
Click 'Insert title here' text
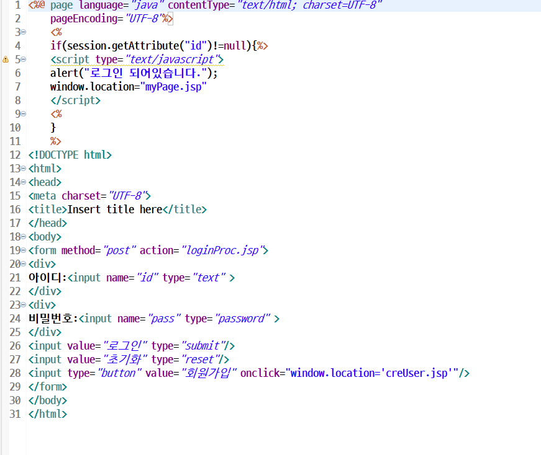[x=115, y=209]
